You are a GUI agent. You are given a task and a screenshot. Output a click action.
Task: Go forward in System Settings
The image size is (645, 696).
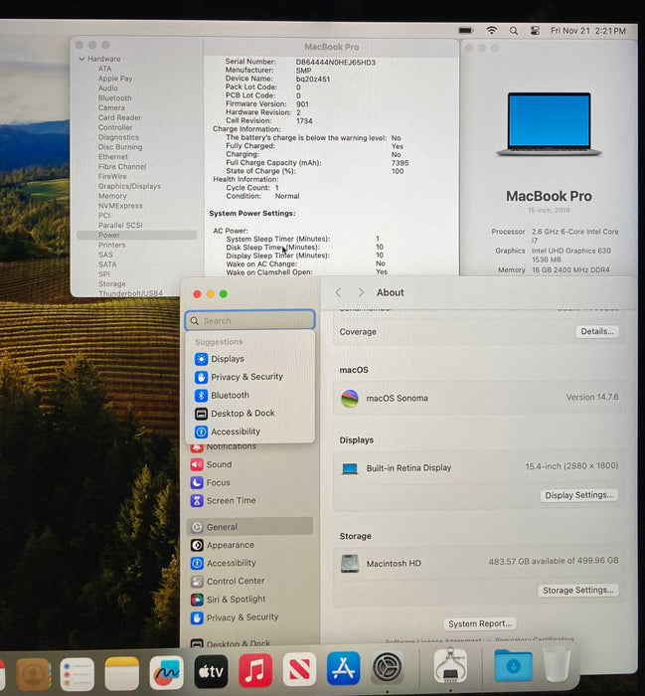point(361,292)
